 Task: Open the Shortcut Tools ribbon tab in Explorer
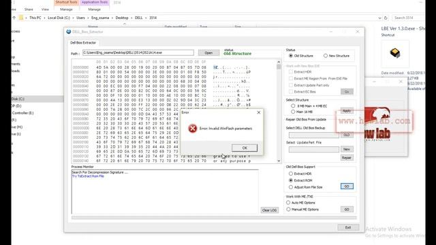pyautogui.click(x=66, y=2)
